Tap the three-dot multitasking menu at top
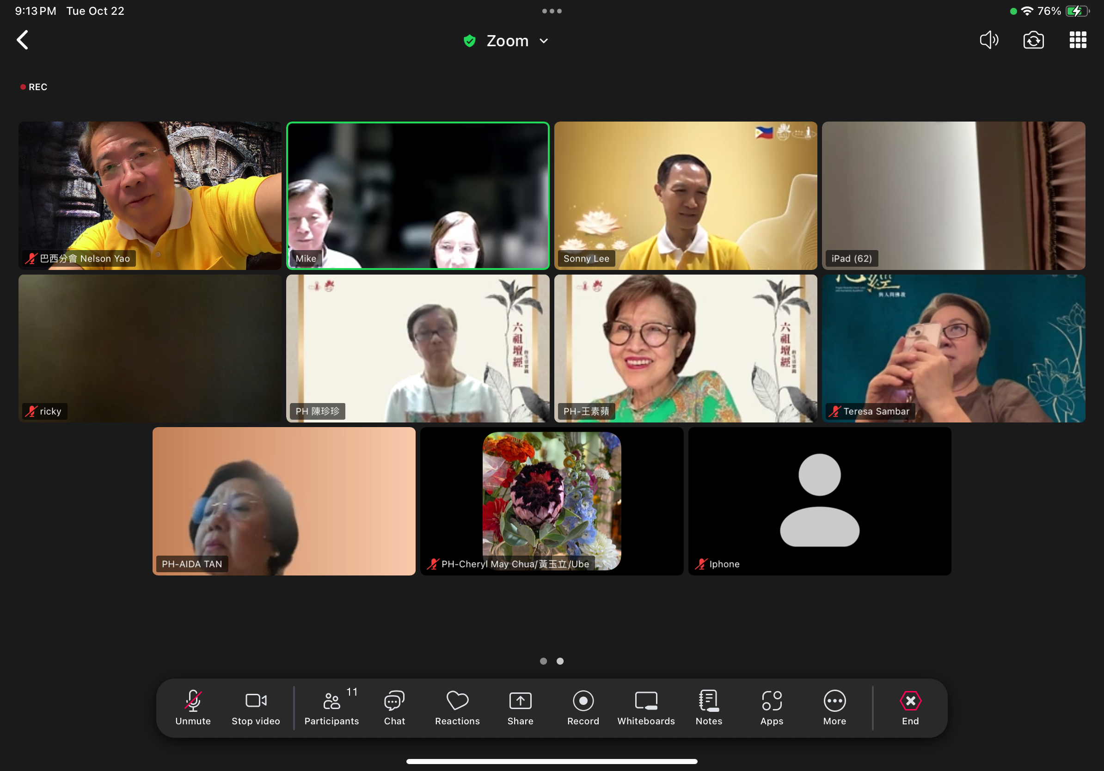 [552, 11]
